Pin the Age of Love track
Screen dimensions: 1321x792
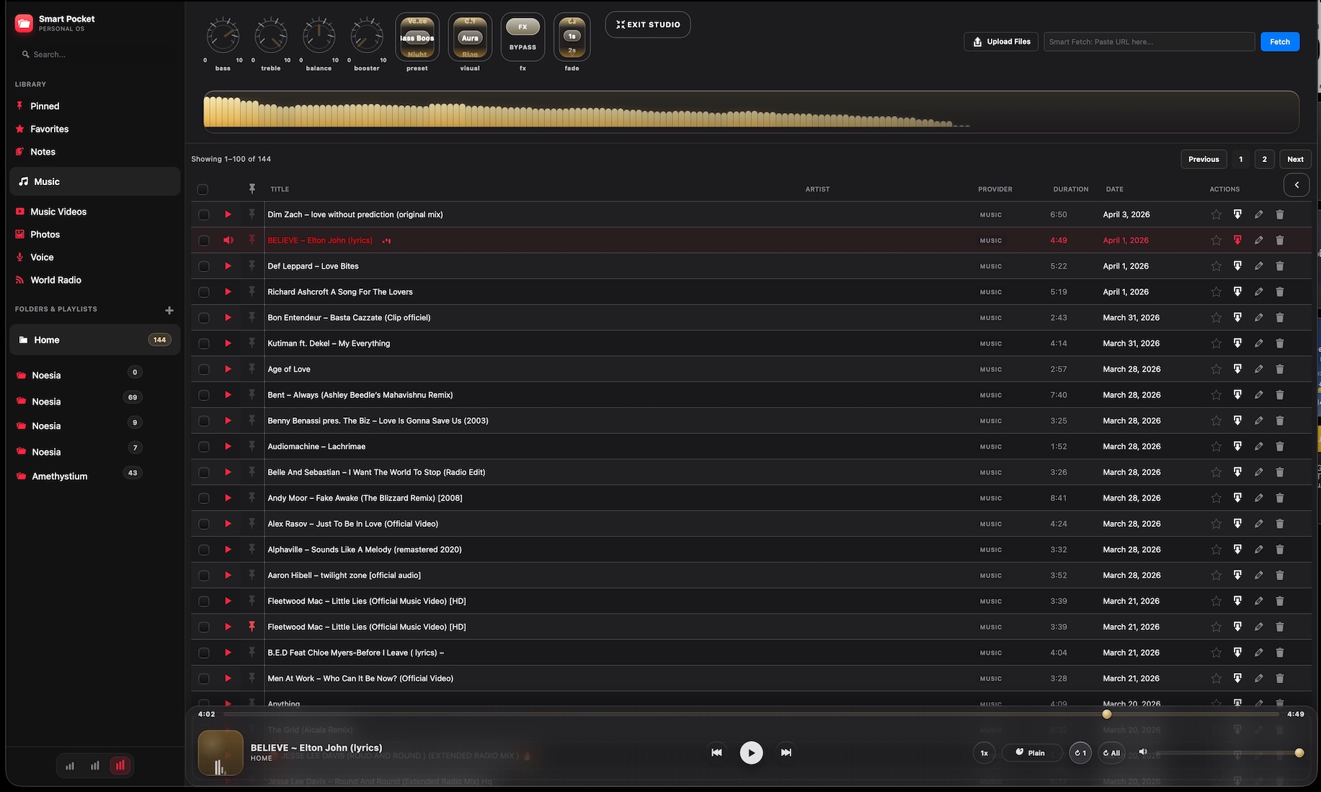tap(252, 369)
